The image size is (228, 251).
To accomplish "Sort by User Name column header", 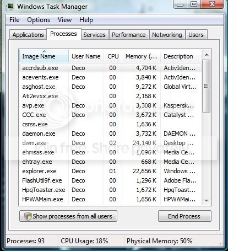I will (x=86, y=56).
